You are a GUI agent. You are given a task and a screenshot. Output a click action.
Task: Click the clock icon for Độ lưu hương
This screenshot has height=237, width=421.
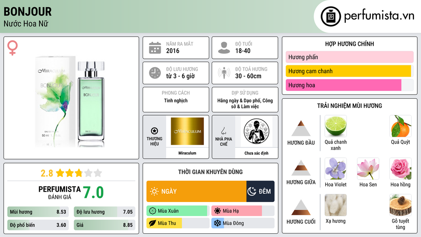pos(155,73)
